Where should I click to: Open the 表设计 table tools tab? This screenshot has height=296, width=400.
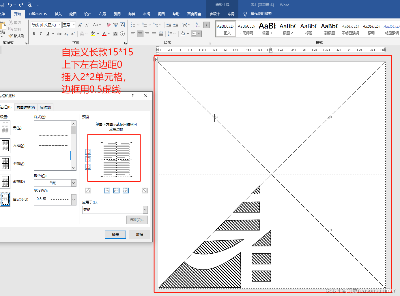(x=214, y=14)
